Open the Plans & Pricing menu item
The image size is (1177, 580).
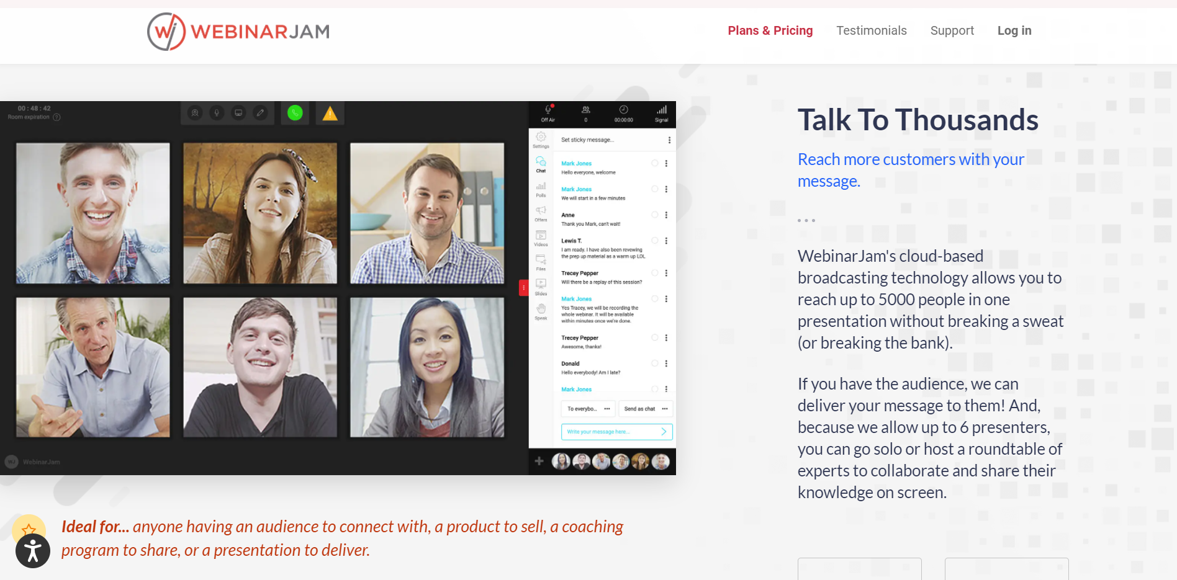tap(770, 30)
